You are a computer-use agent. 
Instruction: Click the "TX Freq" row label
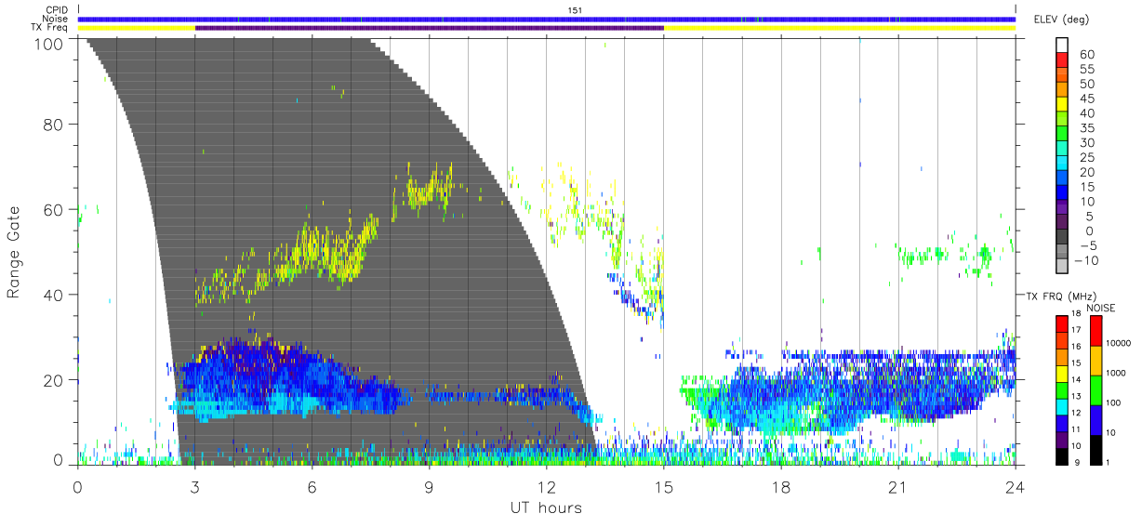click(x=49, y=28)
